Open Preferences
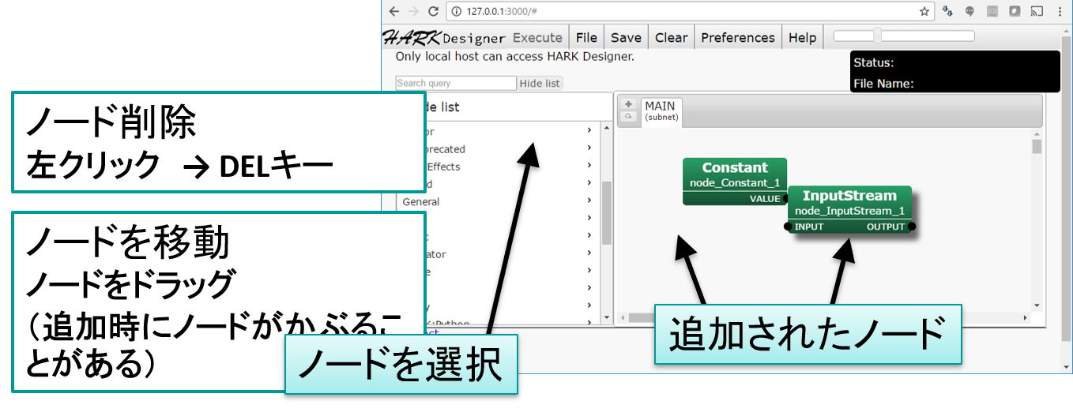This screenshot has width=1073, height=416. pyautogui.click(x=738, y=38)
